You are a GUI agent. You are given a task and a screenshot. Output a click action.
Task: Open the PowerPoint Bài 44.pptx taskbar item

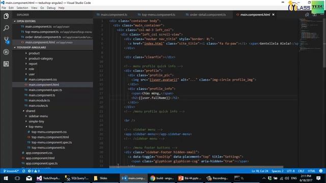[190, 178]
